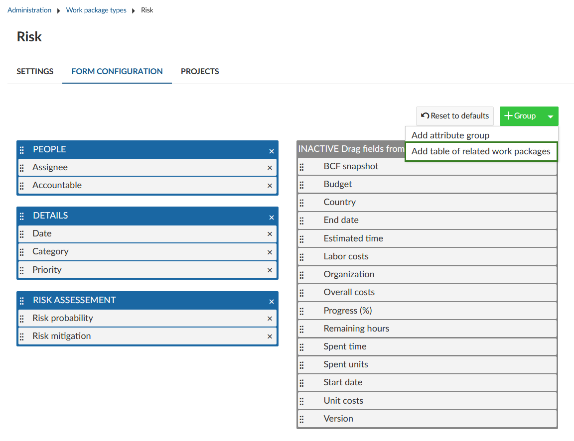Click the drag handle for DETAILS group
This screenshot has height=441, width=574.
click(22, 217)
